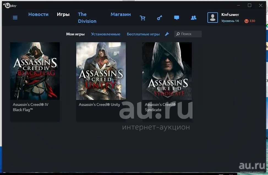Show the Мои игры list
The height and width of the screenshot is (175, 268).
(75, 34)
